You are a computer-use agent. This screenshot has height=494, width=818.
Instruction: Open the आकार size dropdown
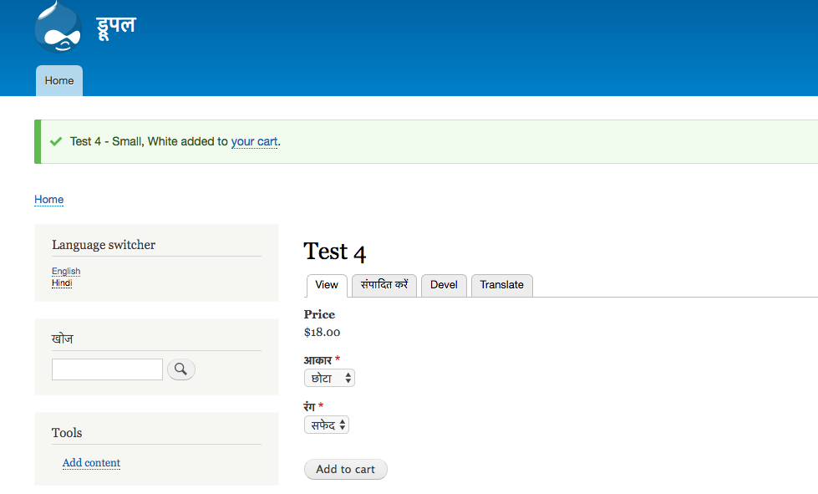pos(329,377)
